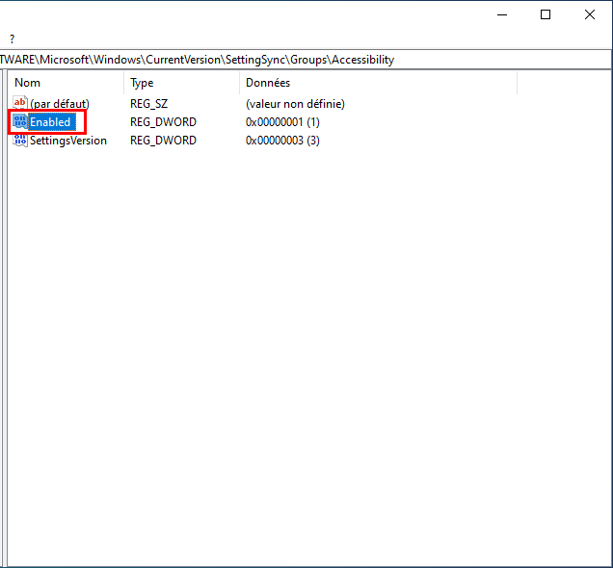Screen dimensions: 613x568
Task: Click the SettingsVersion DWORD icon
Action: 19,141
